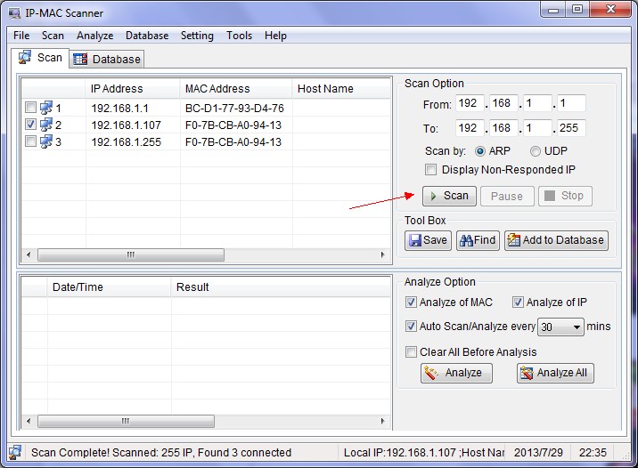
Task: Click the Find button
Action: click(478, 240)
